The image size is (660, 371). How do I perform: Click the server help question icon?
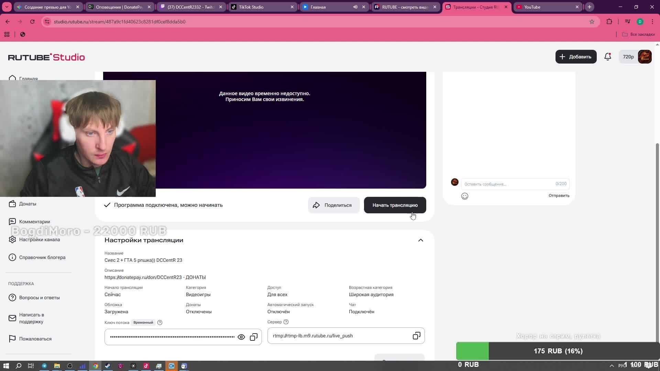(x=286, y=322)
